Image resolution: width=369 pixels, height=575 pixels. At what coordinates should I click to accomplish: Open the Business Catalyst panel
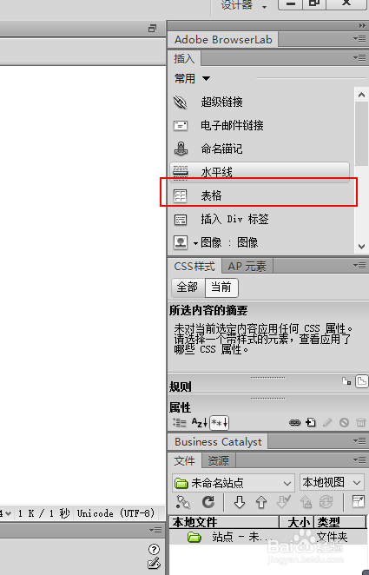(x=219, y=442)
